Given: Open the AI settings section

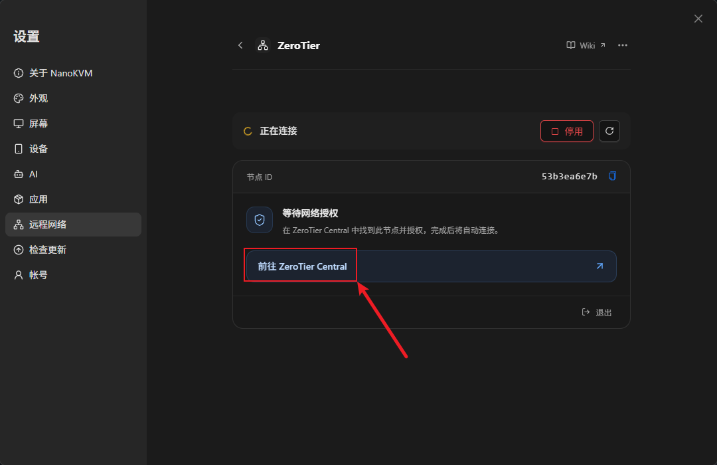Looking at the screenshot, I should [x=73, y=174].
